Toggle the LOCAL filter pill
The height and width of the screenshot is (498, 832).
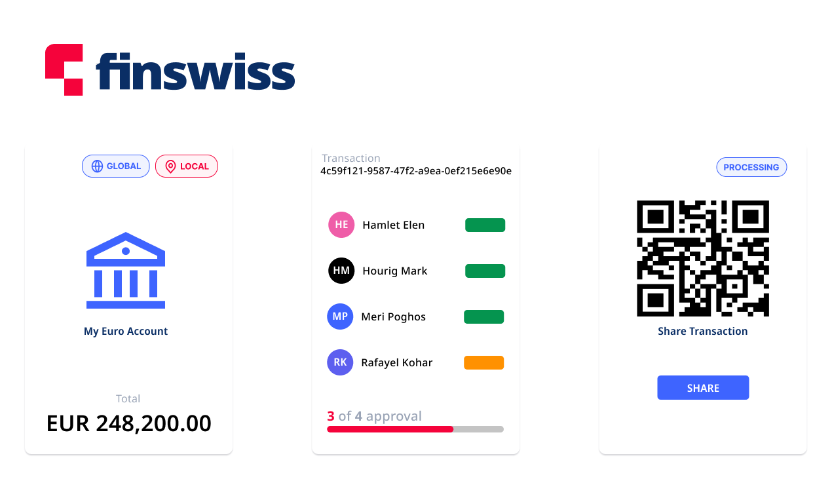click(187, 166)
